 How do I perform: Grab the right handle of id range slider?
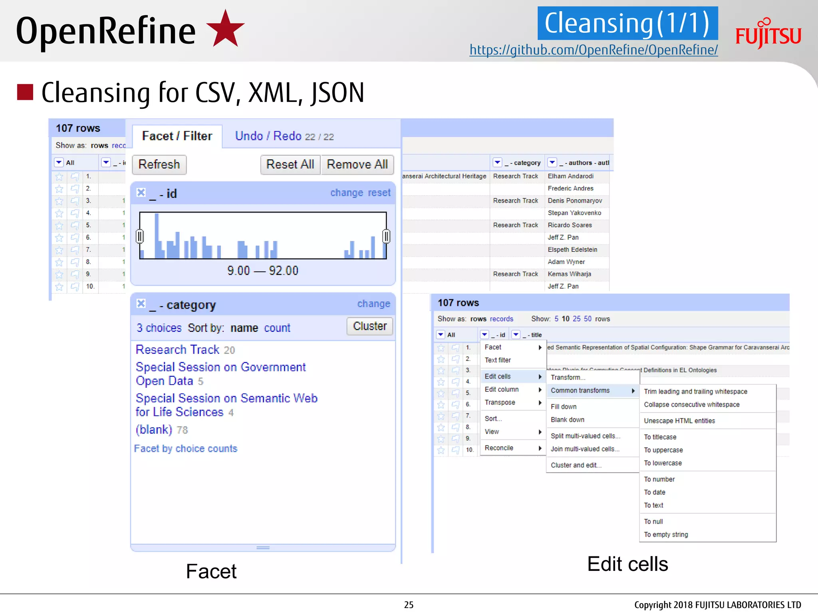(x=386, y=236)
